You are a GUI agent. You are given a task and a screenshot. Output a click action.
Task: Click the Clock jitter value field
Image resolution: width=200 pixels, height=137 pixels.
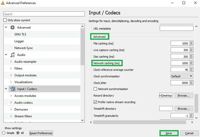[x=180, y=83]
